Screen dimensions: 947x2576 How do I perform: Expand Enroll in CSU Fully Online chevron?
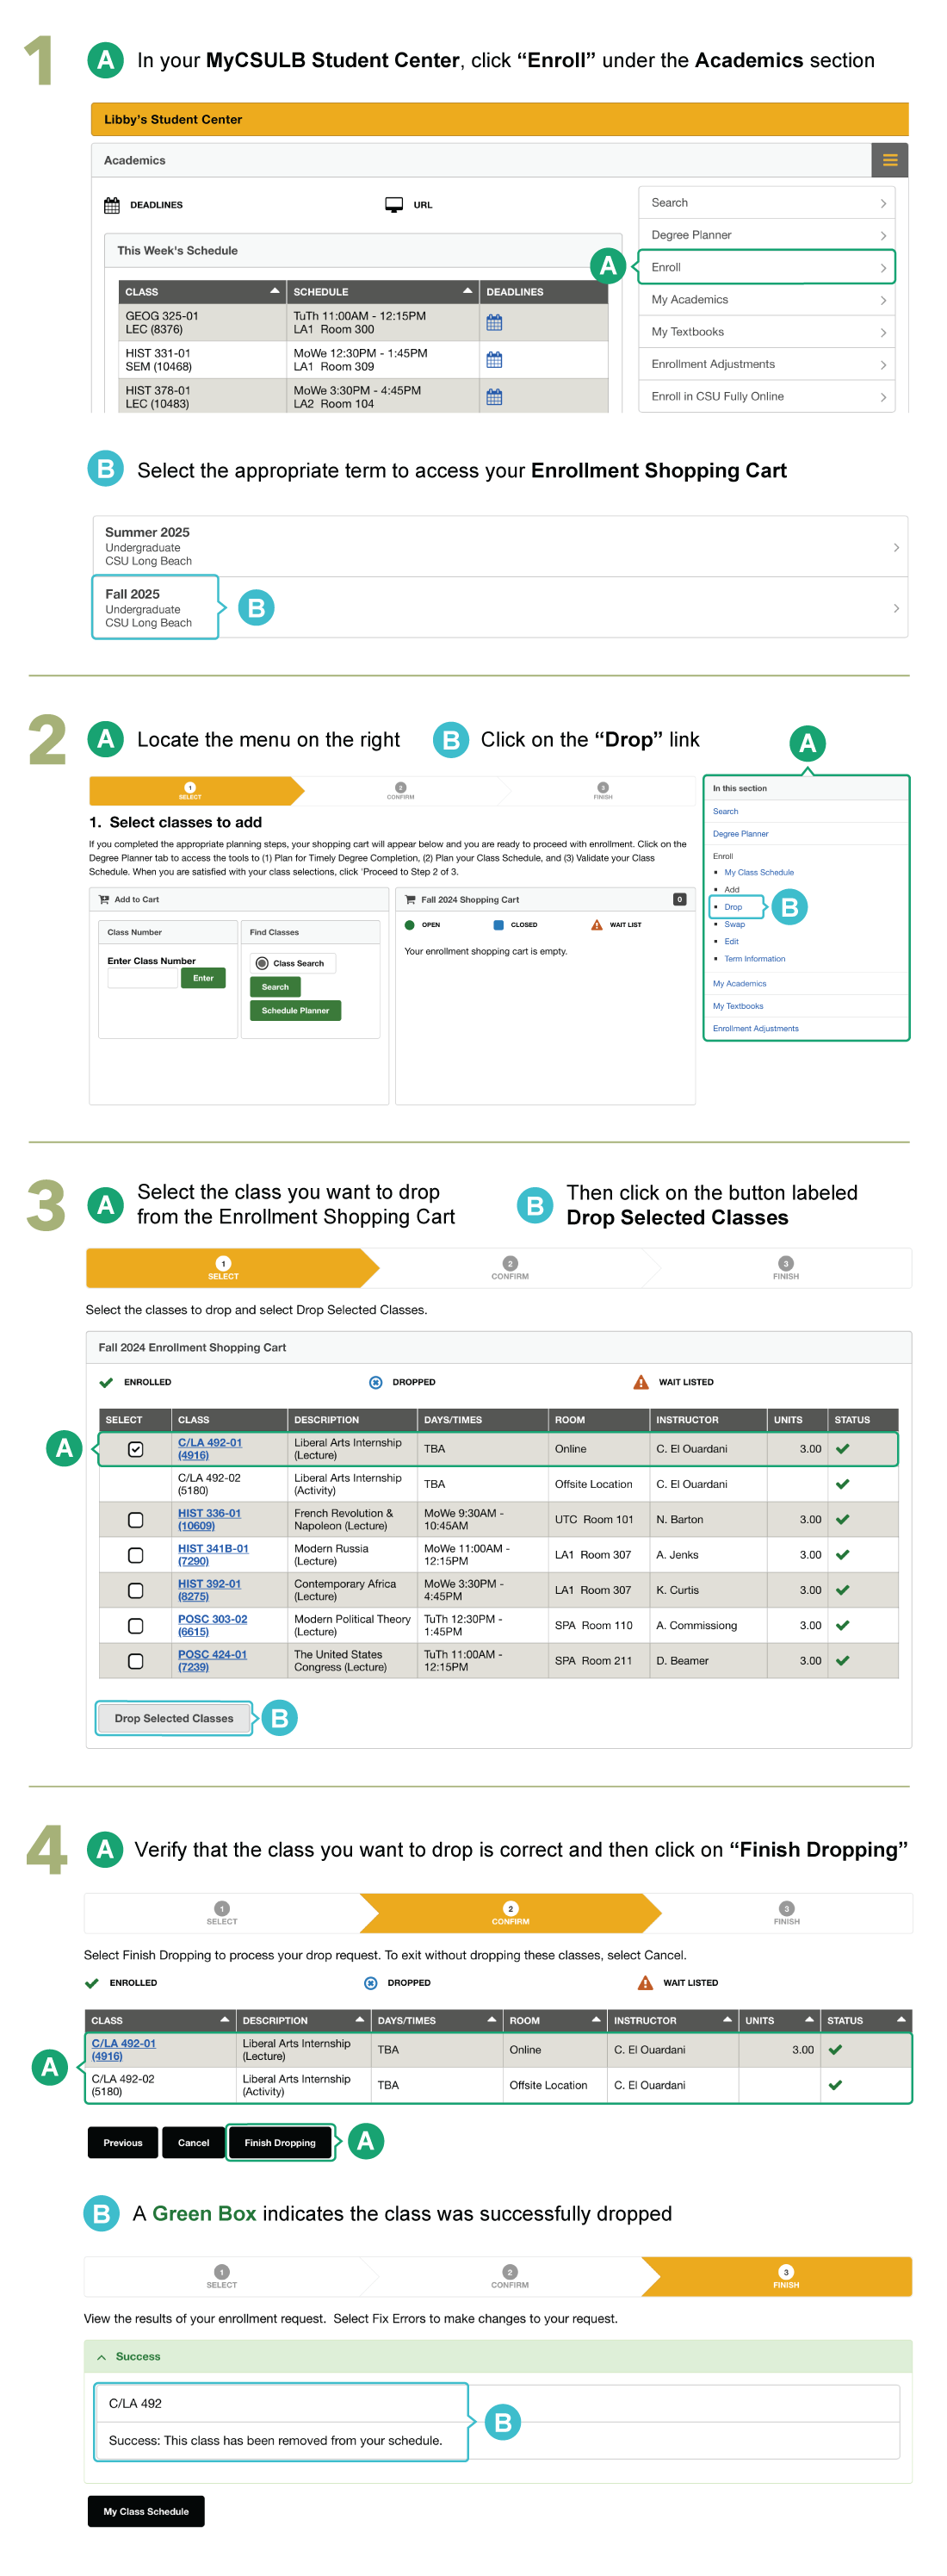coord(882,397)
